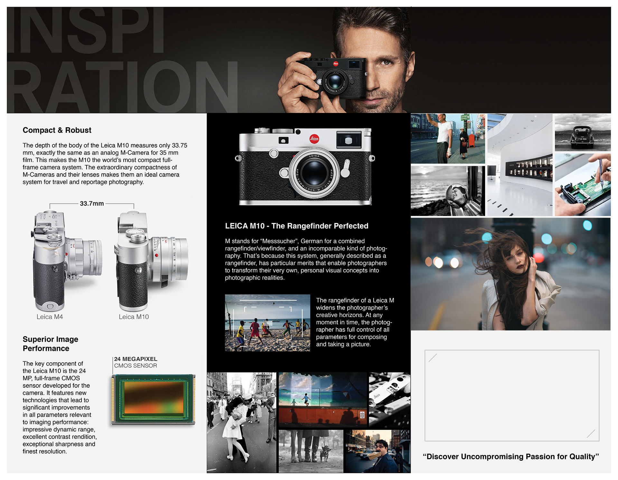Select the white curved gallery interior photo
The width and height of the screenshot is (618, 480).
[520, 165]
